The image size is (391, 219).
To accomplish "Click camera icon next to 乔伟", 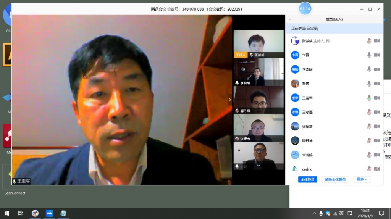I will point(376,84).
